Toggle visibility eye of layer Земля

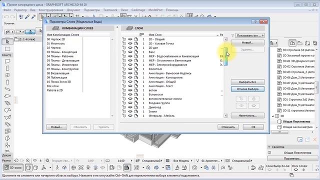coord(130,111)
